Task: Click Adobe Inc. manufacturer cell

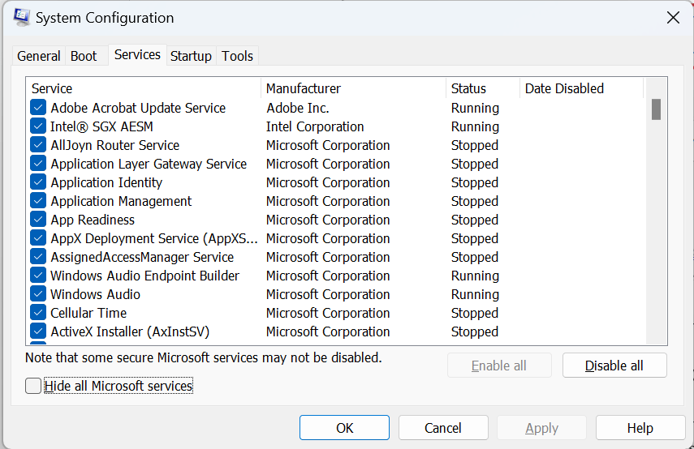Action: coord(297,108)
